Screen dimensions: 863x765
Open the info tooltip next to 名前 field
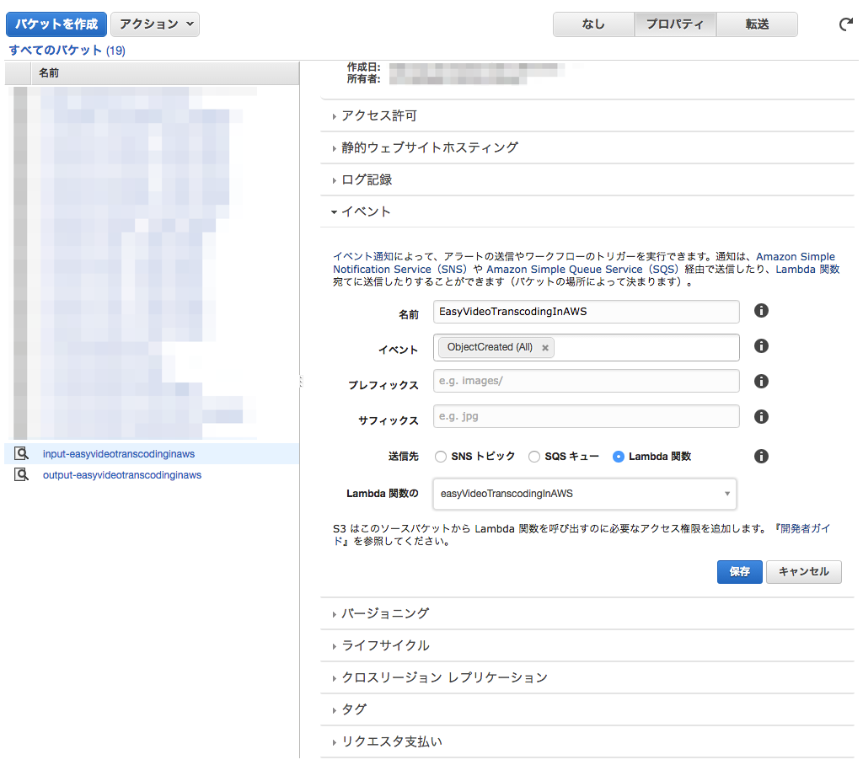(x=761, y=311)
